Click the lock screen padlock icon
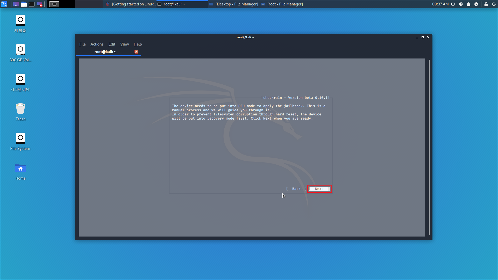The width and height of the screenshot is (498, 280). [x=486, y=4]
